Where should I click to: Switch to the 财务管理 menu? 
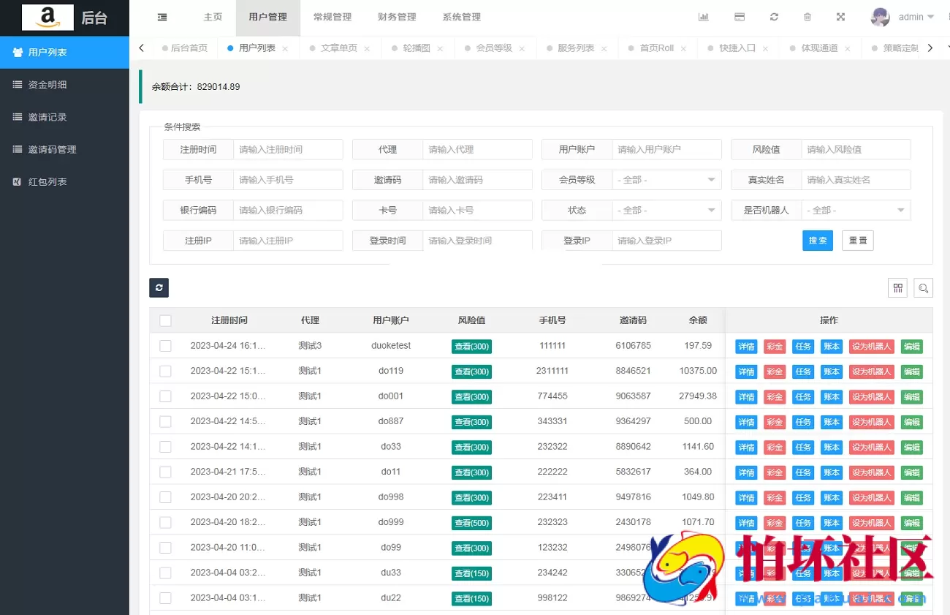tap(397, 16)
